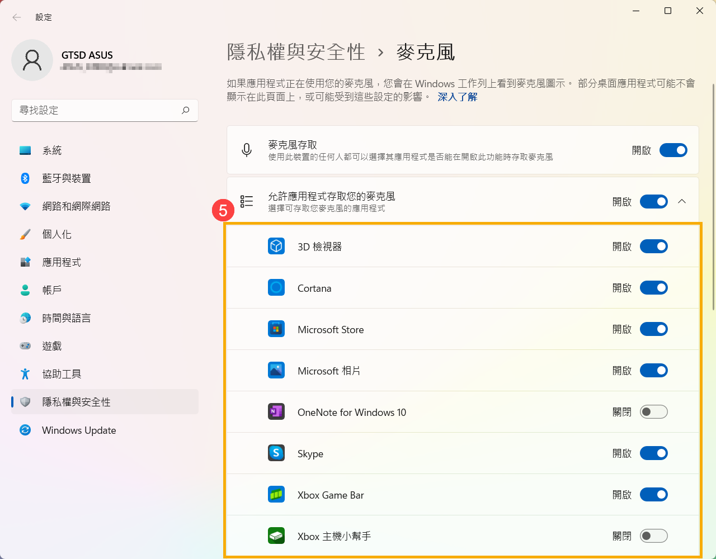
Task: Collapse the app microphone access list chevron
Action: coord(682,201)
